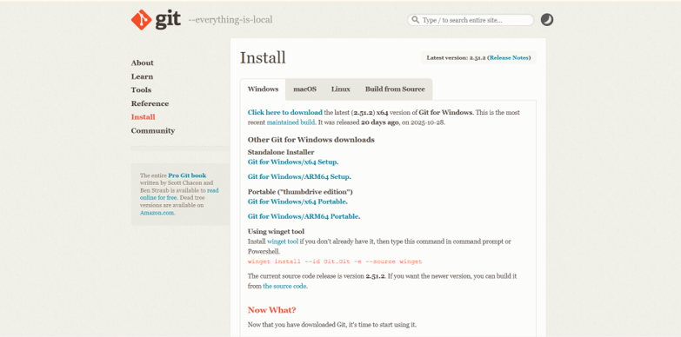Open the maintained build link
The height and width of the screenshot is (337, 681).
click(x=290, y=122)
